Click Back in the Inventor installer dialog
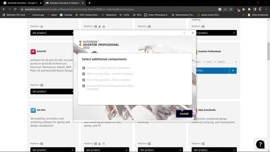270x152 pixels. (167, 114)
